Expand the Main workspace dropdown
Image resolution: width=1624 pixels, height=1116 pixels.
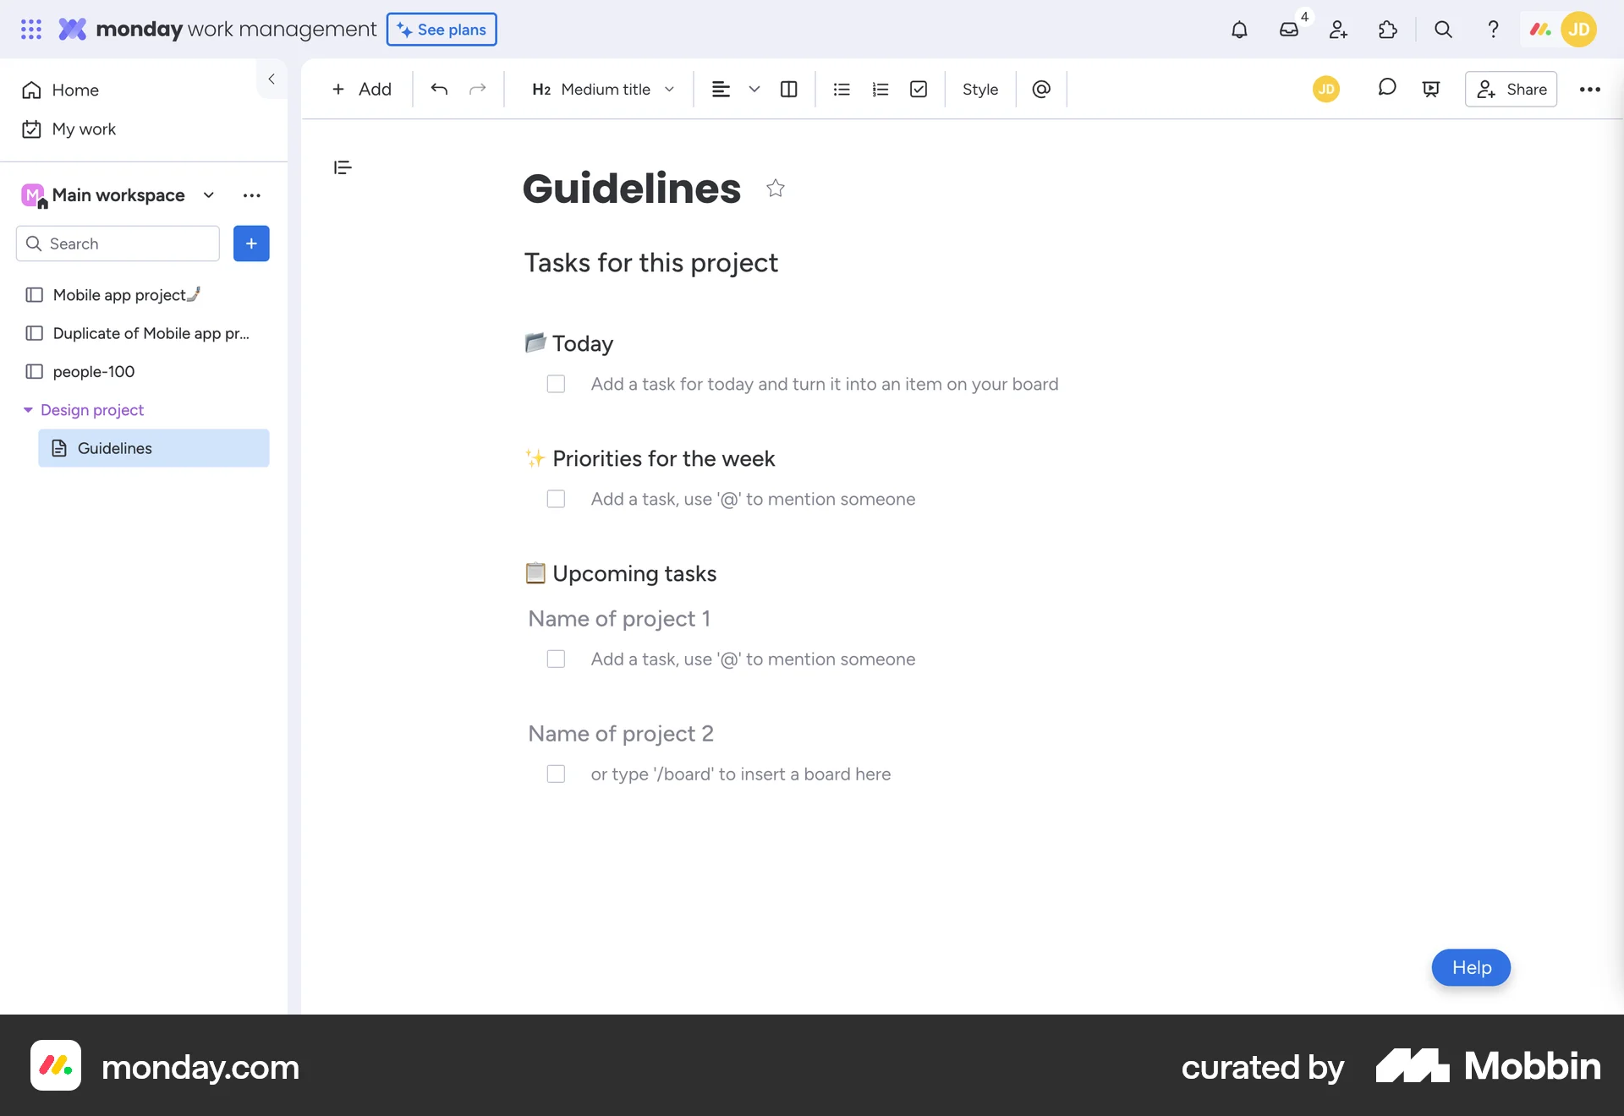208,195
